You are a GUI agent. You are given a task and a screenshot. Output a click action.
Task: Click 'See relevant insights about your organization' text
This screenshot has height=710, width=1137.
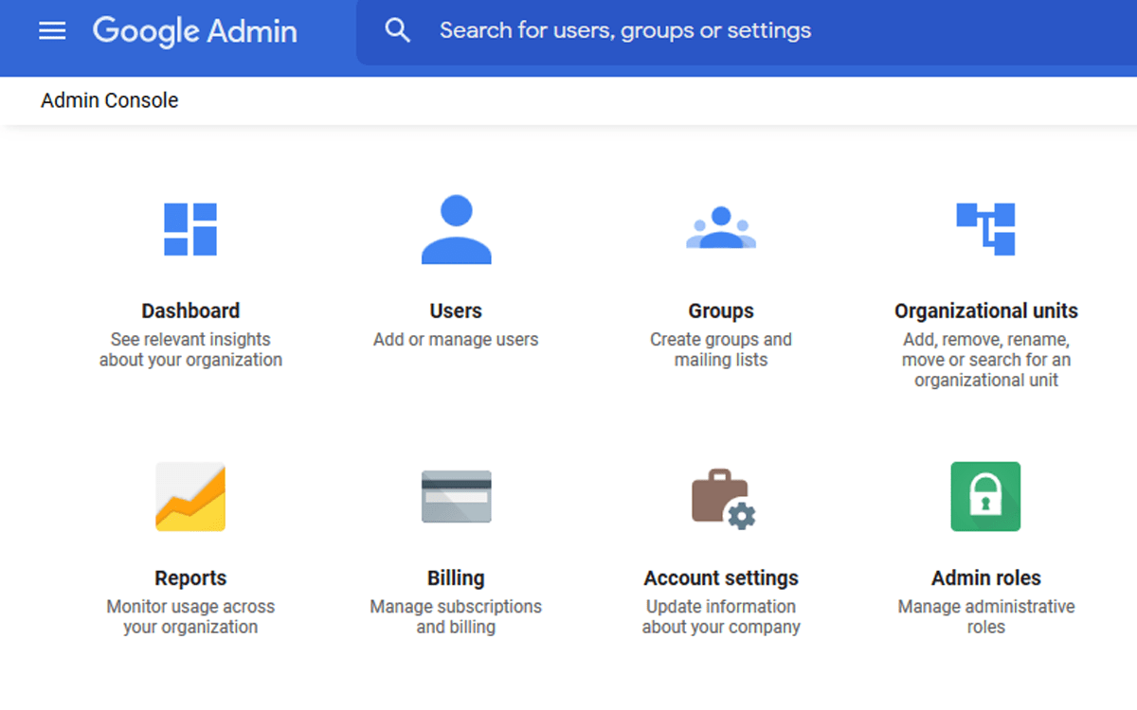(x=190, y=349)
